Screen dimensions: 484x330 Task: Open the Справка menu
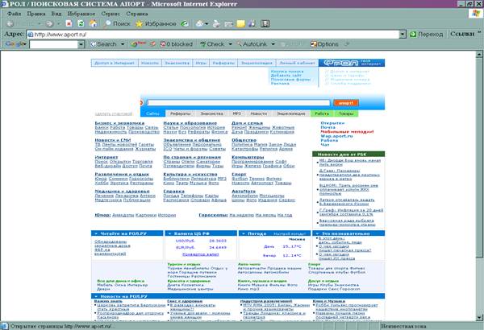tap(137, 14)
